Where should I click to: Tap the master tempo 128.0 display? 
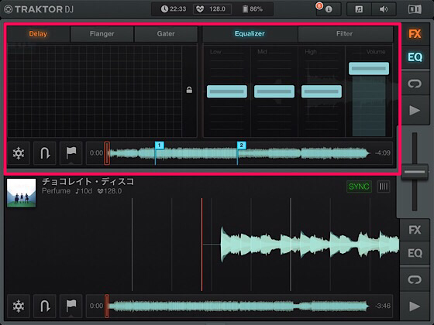click(x=212, y=9)
